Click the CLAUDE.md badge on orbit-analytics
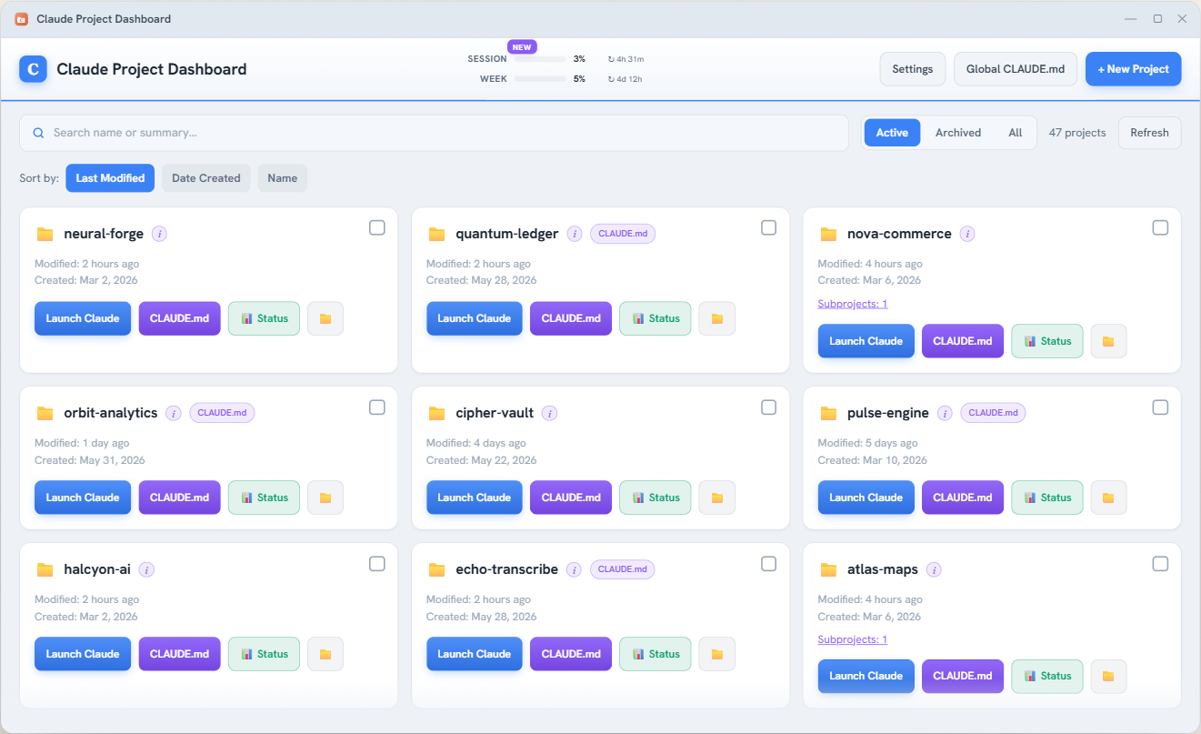Screen dimensions: 1201x734 click(222, 413)
